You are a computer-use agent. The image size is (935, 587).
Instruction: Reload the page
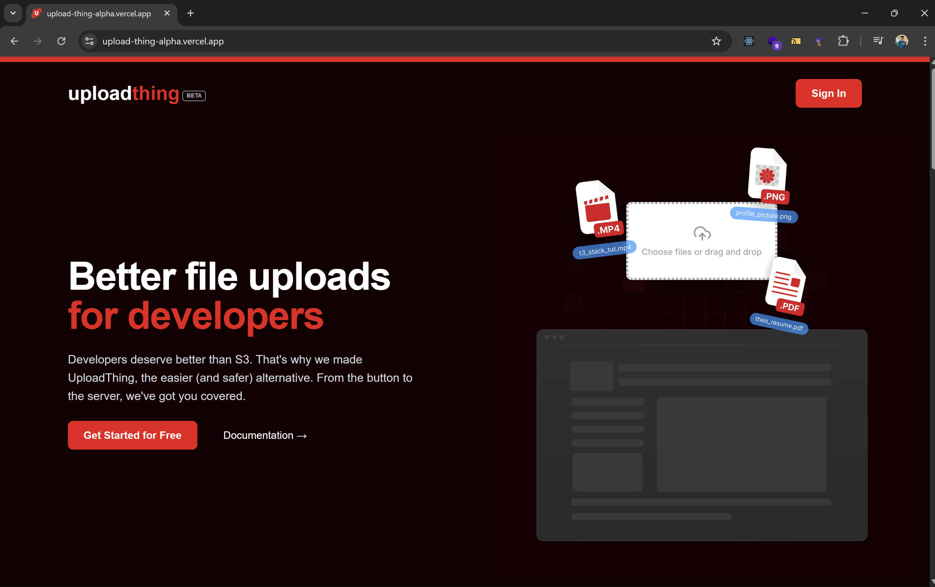(x=61, y=41)
